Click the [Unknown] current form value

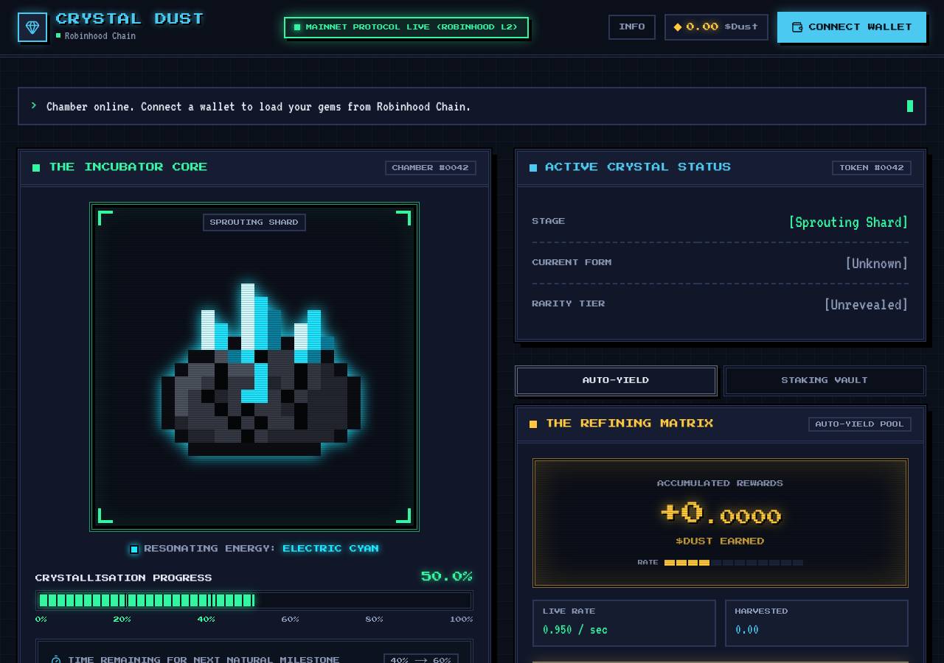pyautogui.click(x=876, y=264)
